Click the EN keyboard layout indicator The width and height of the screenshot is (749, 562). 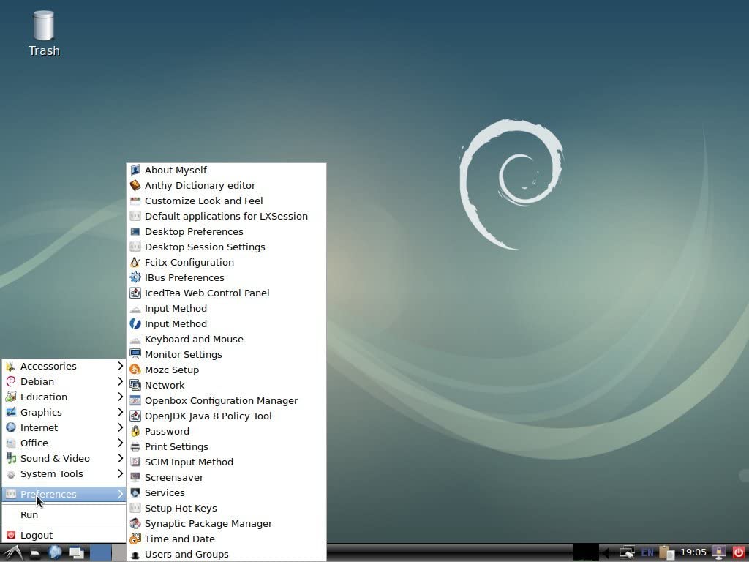(x=647, y=552)
